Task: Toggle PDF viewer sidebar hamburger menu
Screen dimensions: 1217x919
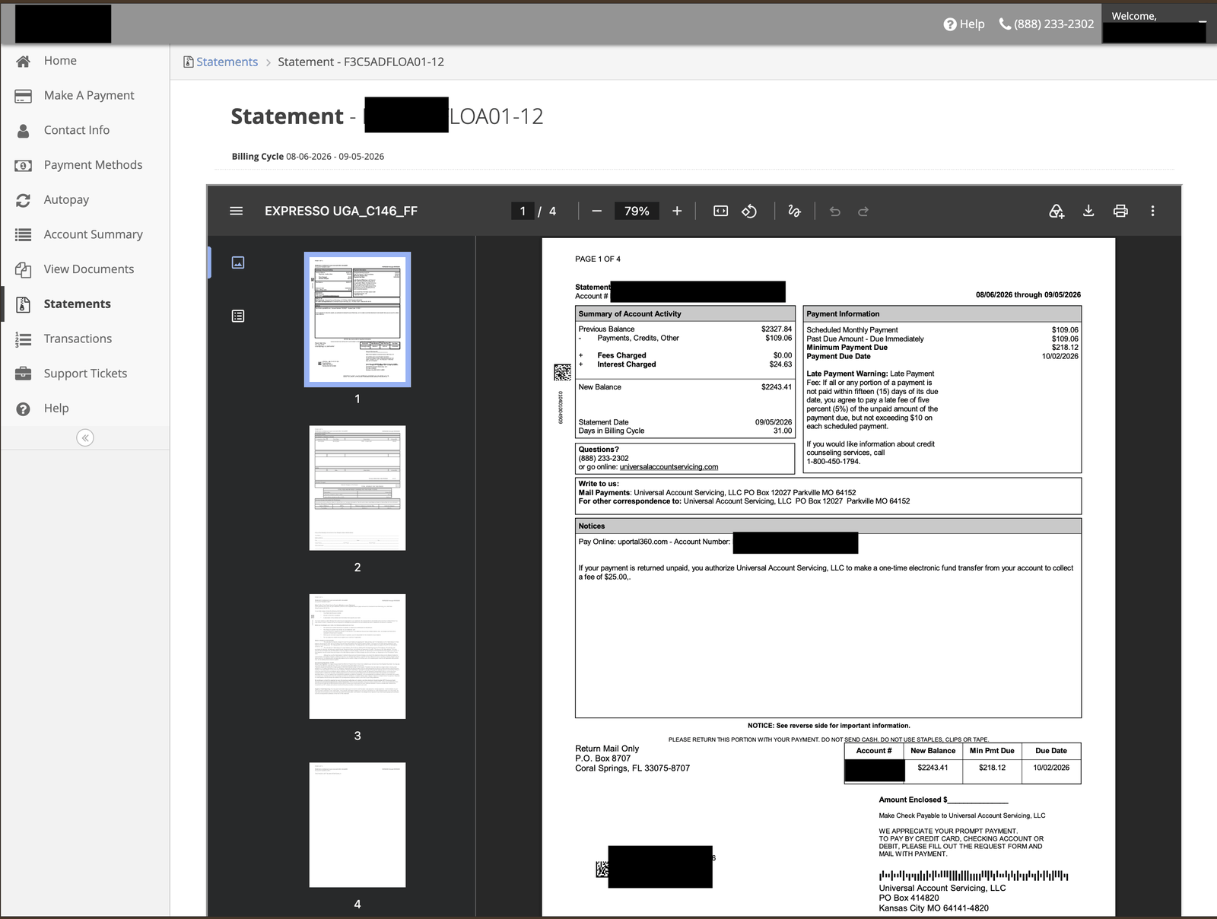Action: (x=237, y=211)
